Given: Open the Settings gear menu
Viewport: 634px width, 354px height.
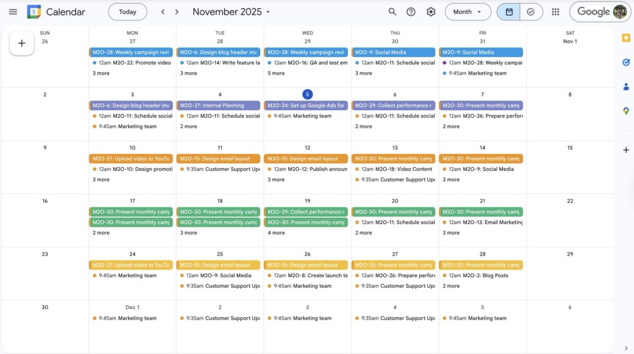Looking at the screenshot, I should (431, 12).
